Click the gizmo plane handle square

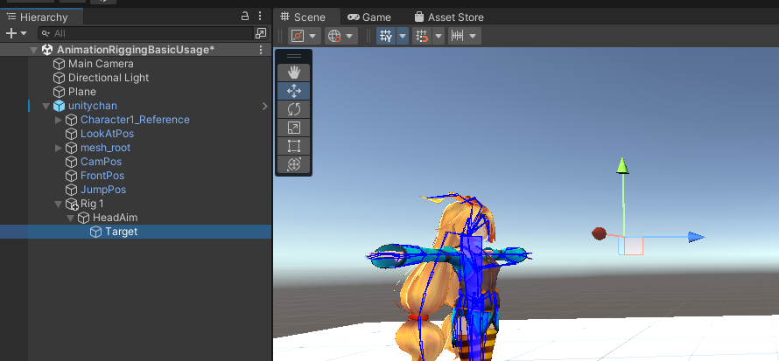(634, 246)
